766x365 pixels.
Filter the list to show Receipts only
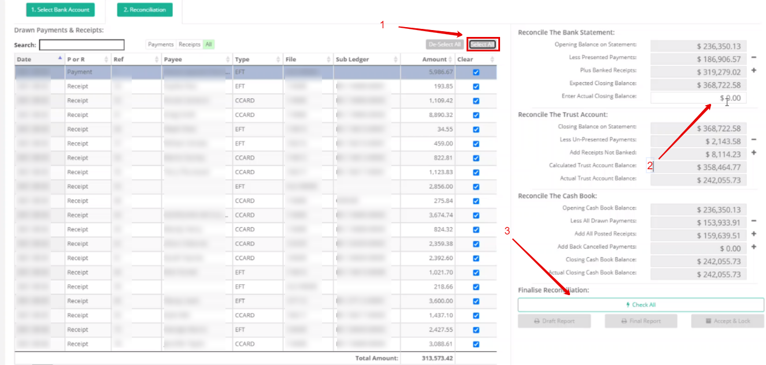tap(190, 44)
